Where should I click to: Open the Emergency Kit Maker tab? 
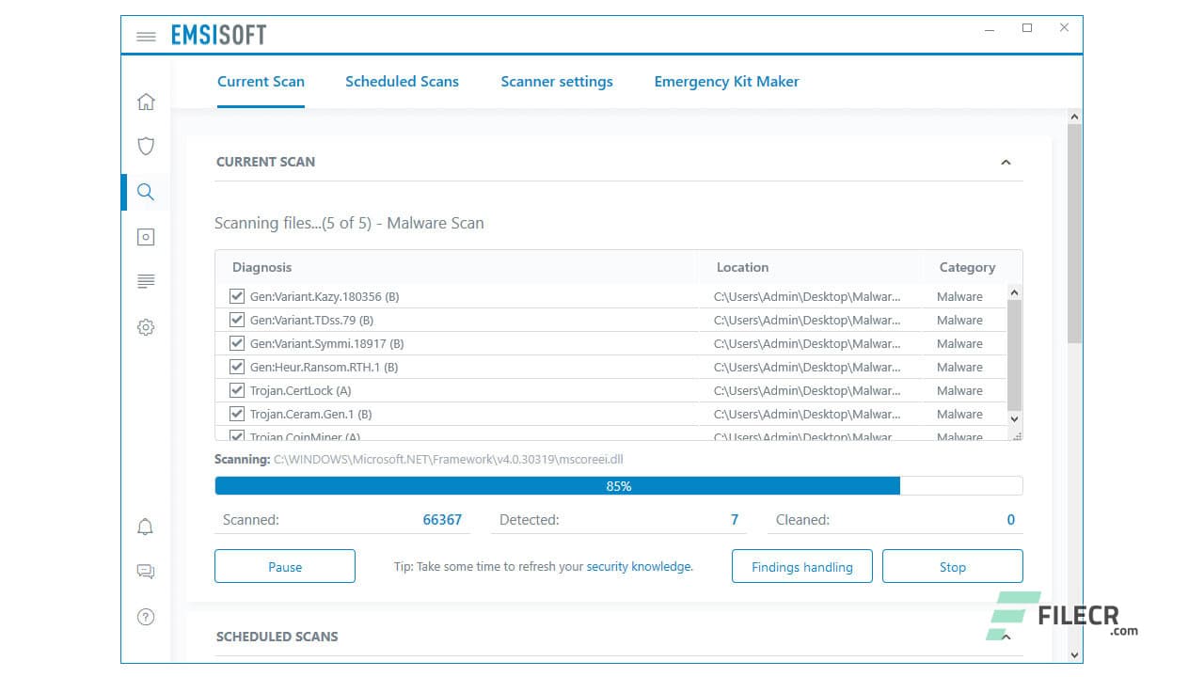click(726, 82)
